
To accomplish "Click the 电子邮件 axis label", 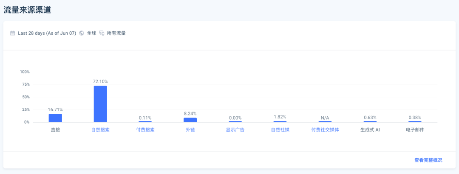I will pyautogui.click(x=415, y=130).
